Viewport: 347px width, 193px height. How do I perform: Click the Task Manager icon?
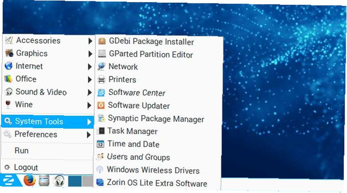[x=101, y=131]
